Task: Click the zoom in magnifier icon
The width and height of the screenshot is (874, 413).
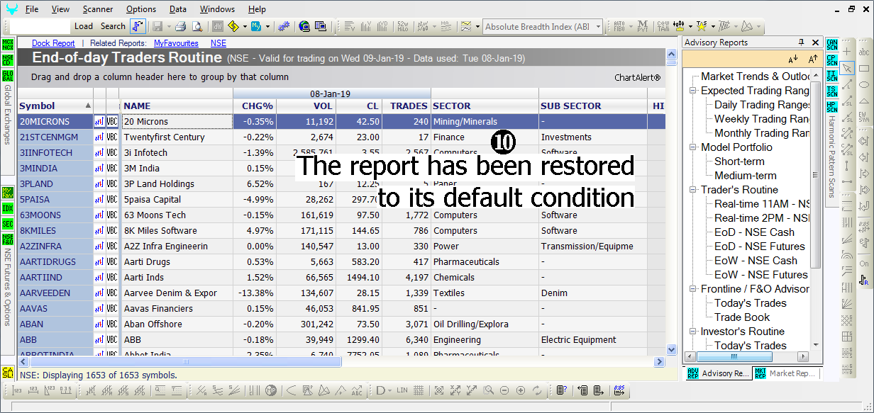Action: (521, 390)
